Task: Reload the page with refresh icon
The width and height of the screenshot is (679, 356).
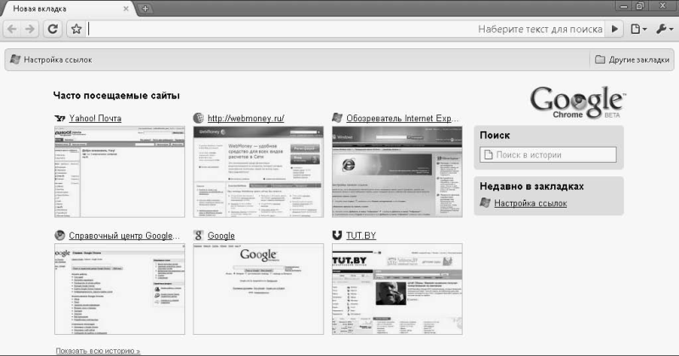Action: pos(53,29)
